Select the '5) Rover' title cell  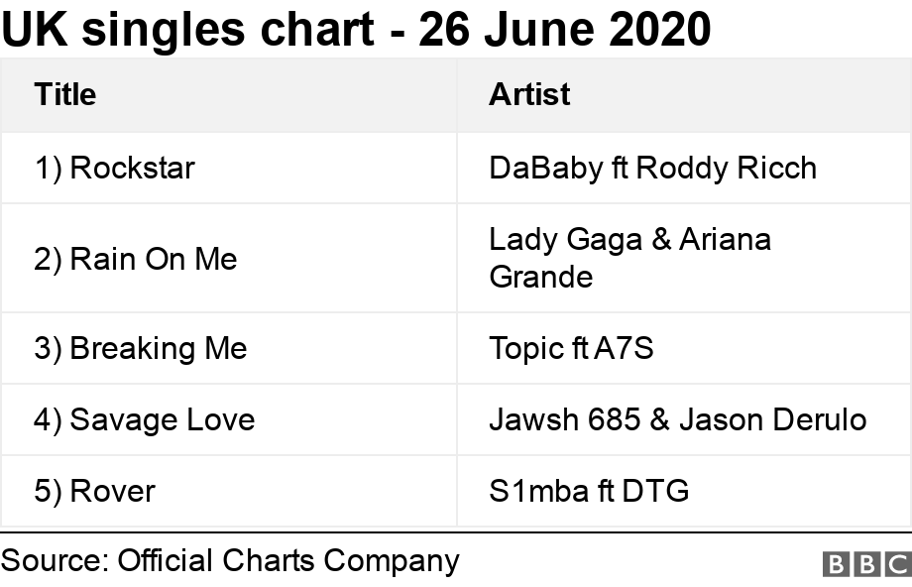95,491
